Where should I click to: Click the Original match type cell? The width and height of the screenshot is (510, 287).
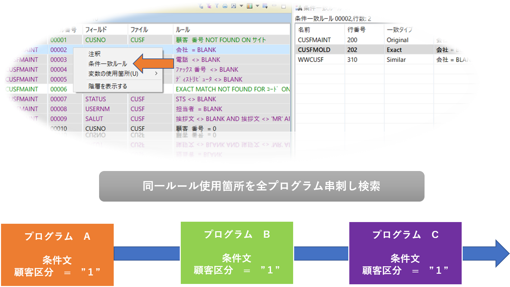click(x=397, y=40)
